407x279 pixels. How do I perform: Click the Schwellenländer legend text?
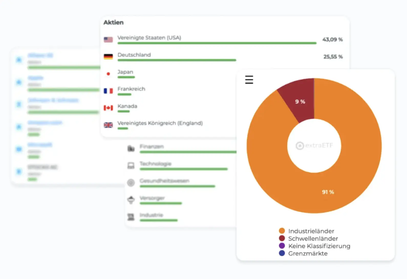(x=313, y=239)
